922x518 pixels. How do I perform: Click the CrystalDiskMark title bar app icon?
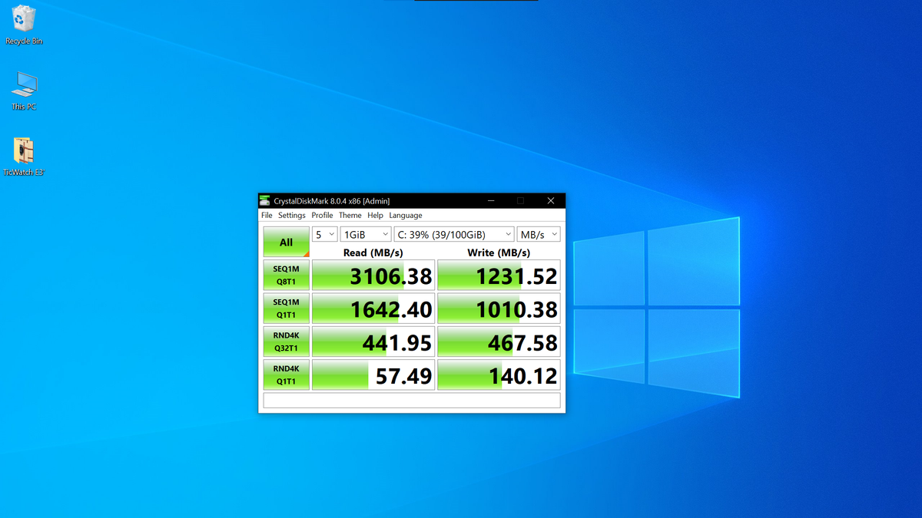coord(266,201)
